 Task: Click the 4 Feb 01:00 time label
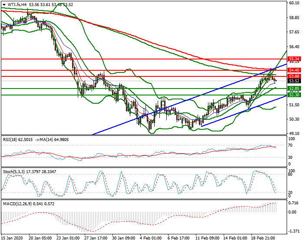point(150,238)
